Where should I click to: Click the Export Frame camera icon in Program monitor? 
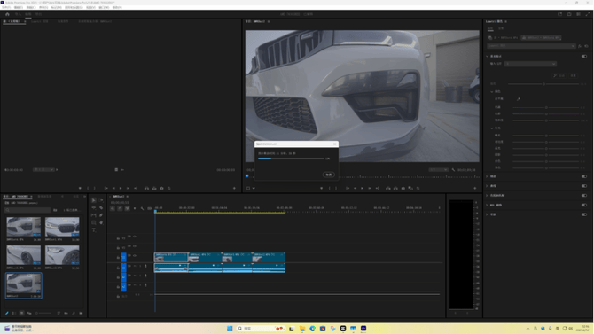[x=403, y=188]
